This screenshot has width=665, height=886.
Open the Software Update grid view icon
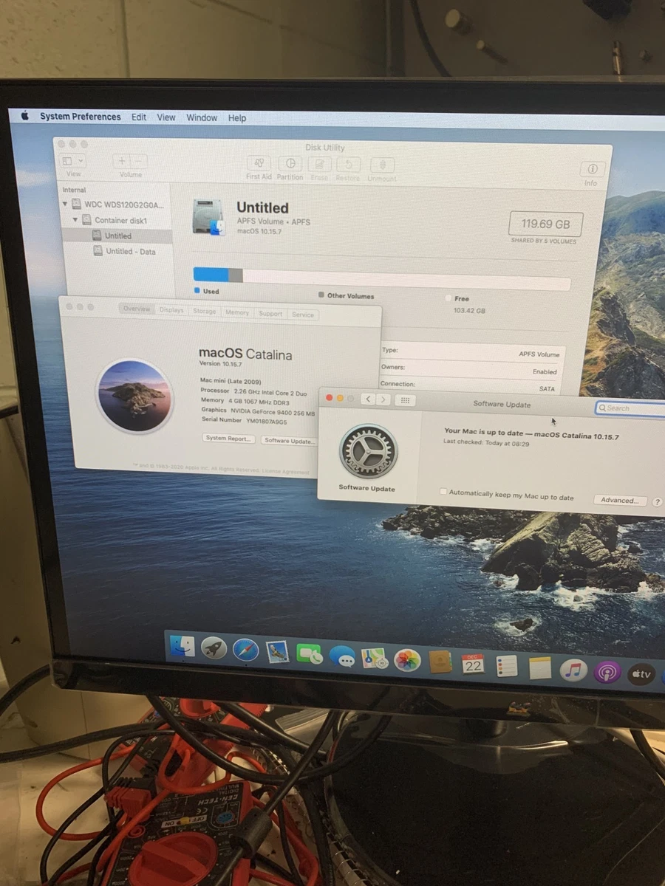[x=404, y=399]
